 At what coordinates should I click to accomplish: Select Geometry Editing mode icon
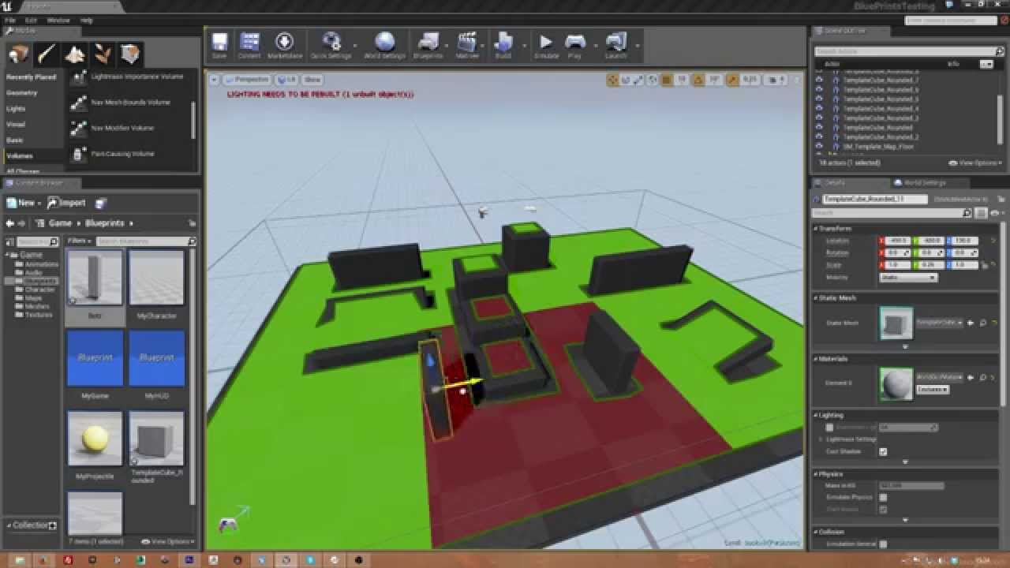130,54
